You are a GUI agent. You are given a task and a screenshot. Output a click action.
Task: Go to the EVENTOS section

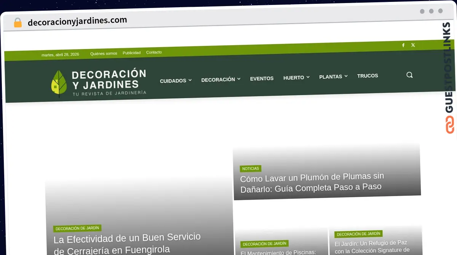(262, 78)
